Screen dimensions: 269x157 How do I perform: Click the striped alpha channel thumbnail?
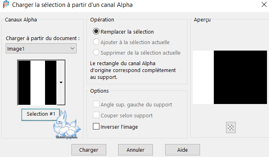(37, 83)
